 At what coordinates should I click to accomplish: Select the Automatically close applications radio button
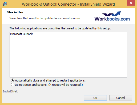point(13,80)
